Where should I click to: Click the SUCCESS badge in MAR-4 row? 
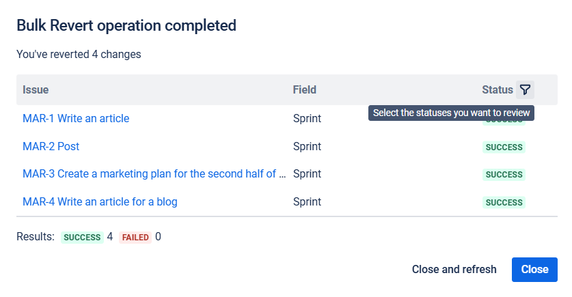(x=504, y=203)
